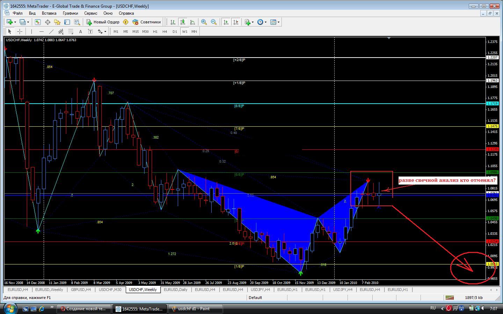Toggle the Советники expert advisors button

tap(147, 22)
